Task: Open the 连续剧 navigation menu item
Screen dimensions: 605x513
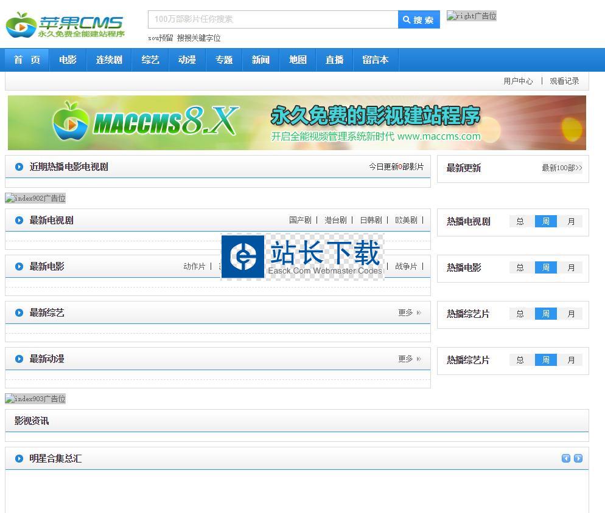Action: coord(109,60)
